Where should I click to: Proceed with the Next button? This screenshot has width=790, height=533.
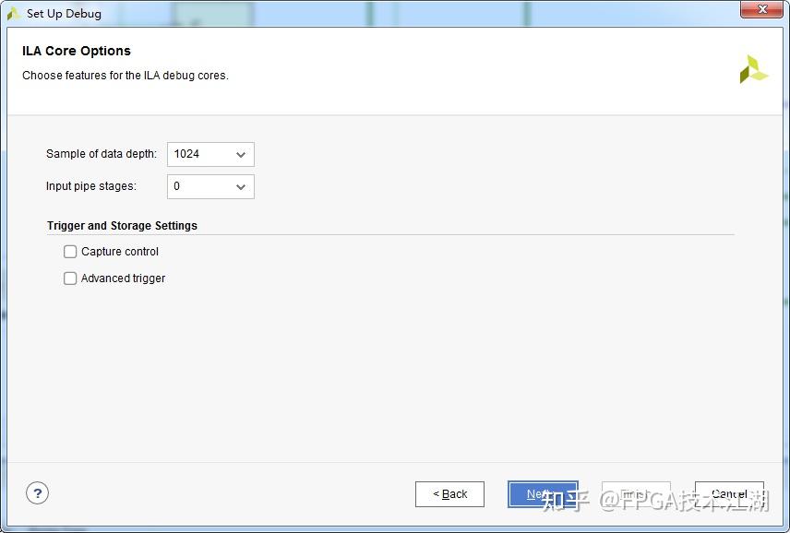[543, 494]
